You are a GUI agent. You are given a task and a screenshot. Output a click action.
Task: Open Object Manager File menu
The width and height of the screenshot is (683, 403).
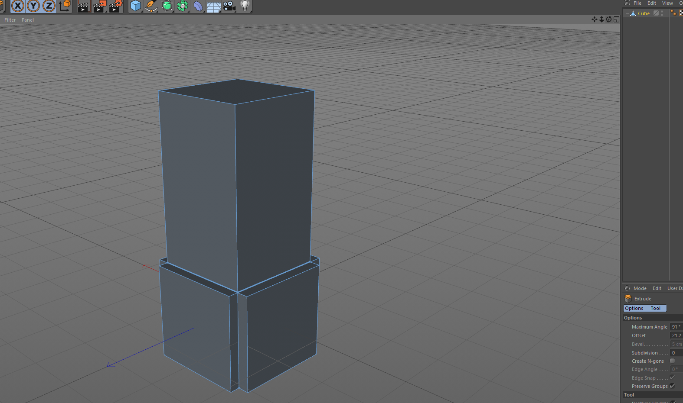click(637, 3)
